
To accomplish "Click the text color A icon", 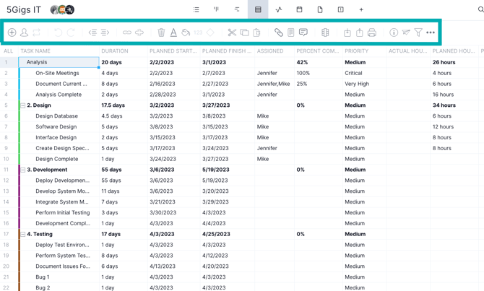I will 173,32.
